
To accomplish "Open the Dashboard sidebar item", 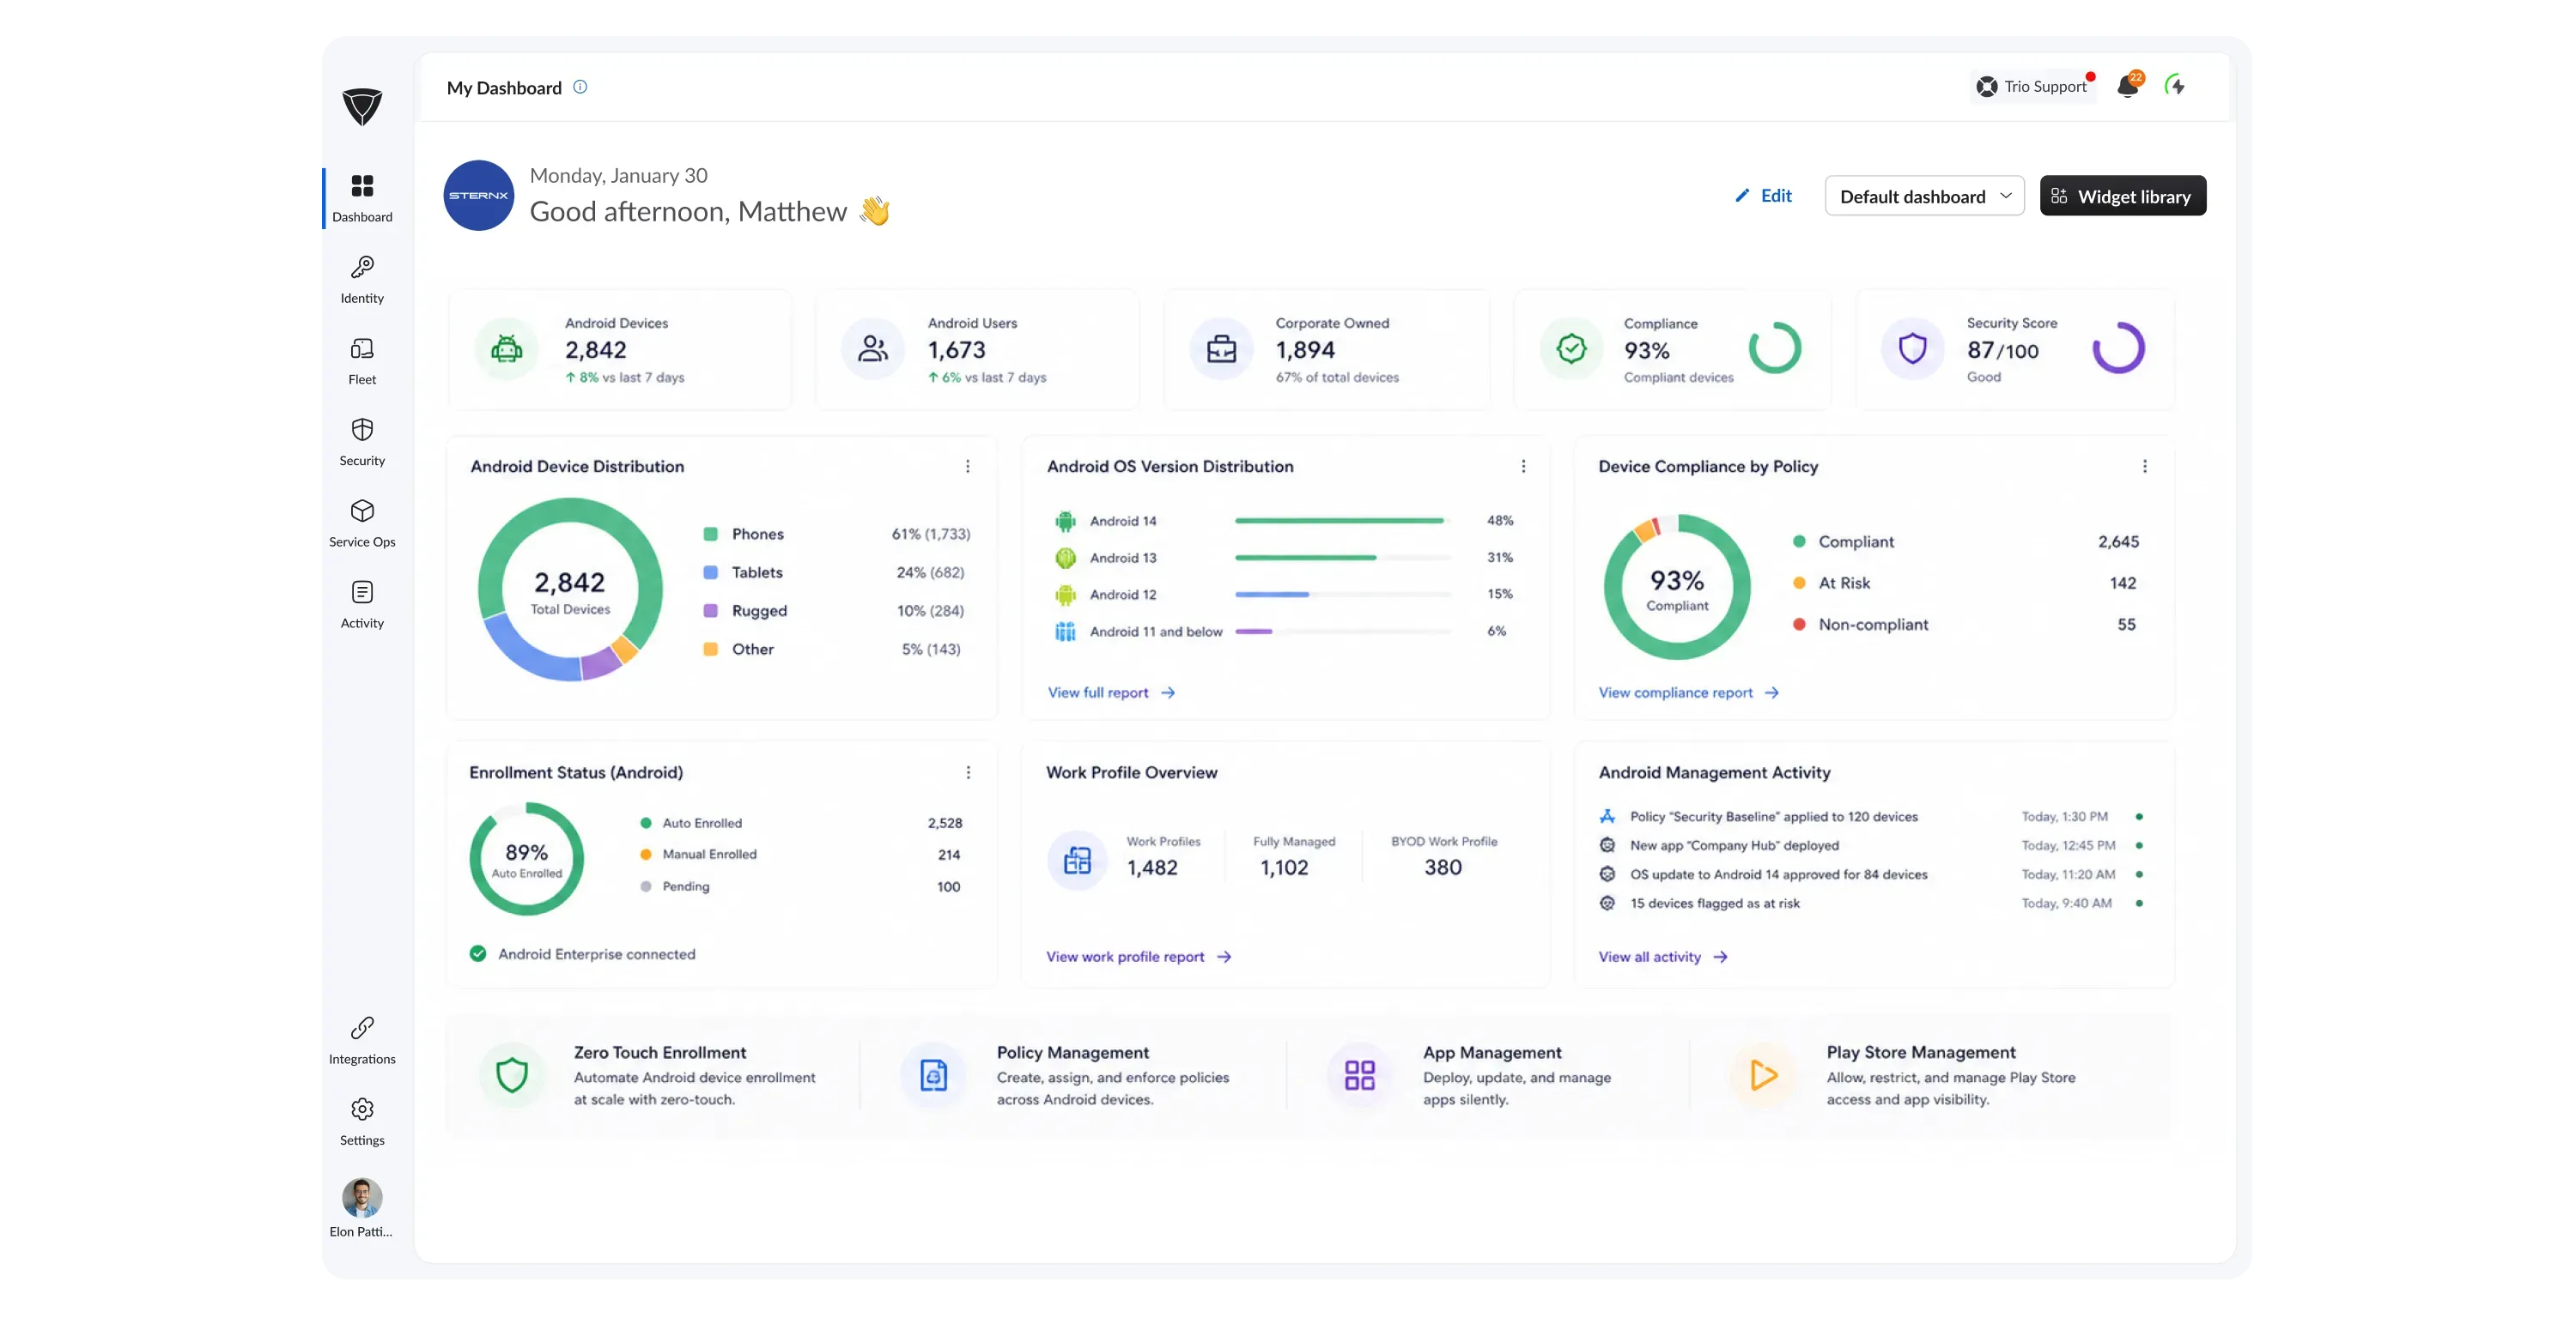I will (362, 198).
